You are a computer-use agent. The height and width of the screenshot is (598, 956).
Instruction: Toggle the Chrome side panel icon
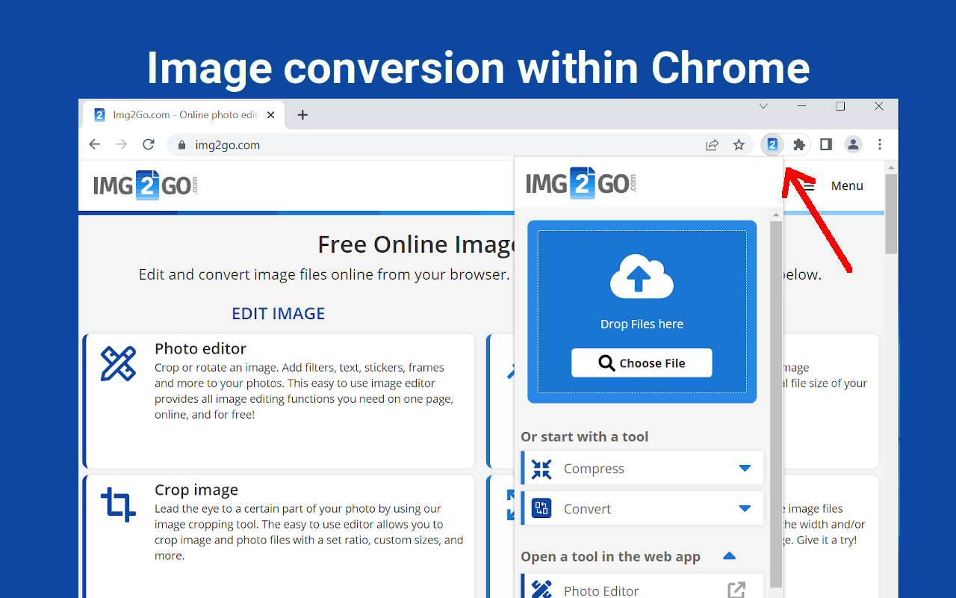point(826,145)
